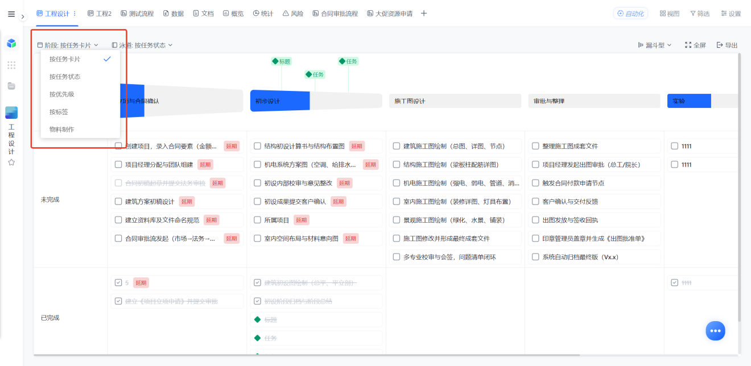Click the 审批与整理 stage bar
Viewport: 751px width, 366px height.
click(x=594, y=101)
